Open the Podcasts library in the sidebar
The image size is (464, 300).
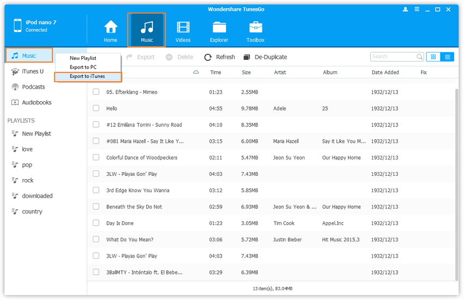click(x=33, y=87)
